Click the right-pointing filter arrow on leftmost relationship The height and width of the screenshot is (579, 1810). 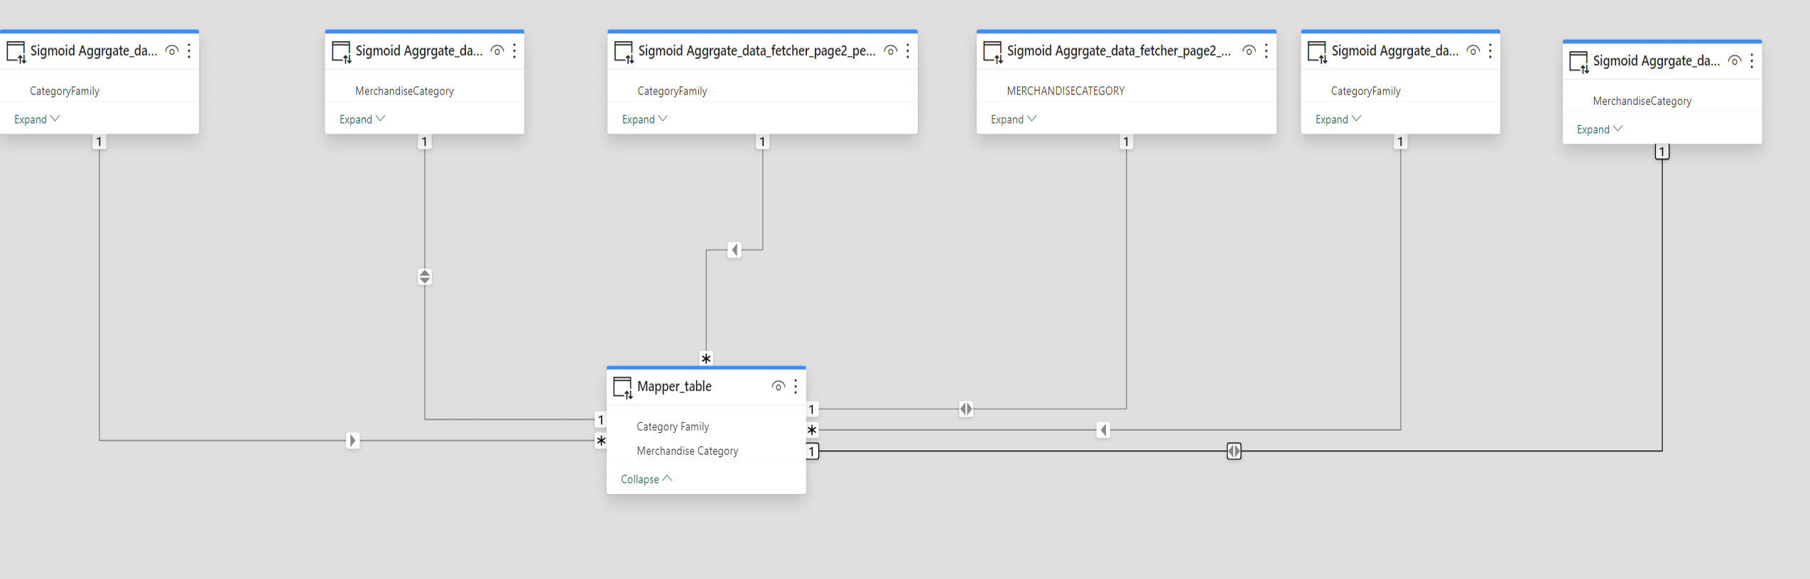pos(352,441)
